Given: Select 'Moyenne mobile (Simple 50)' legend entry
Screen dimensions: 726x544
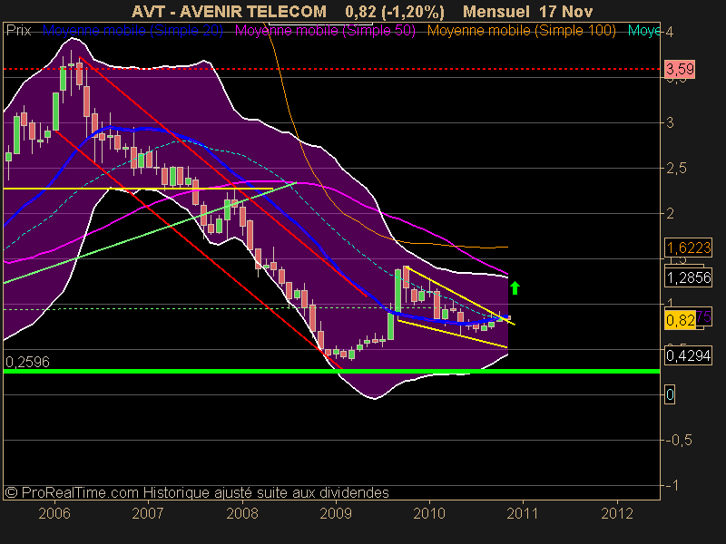Looking at the screenshot, I should click(x=326, y=31).
